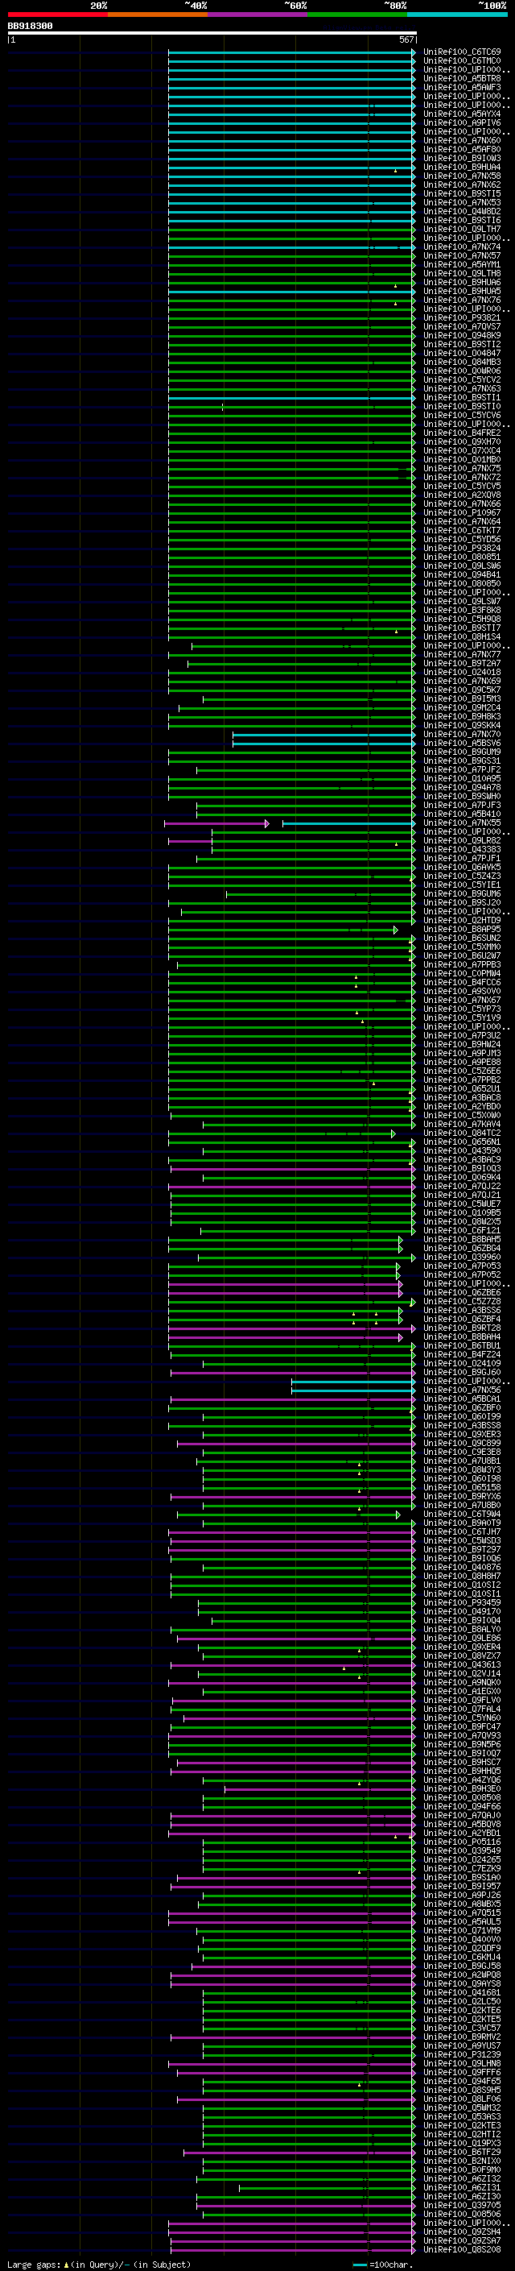Viewport: 515px width, 2271px height.
Task: Click UniRef100_A7NX56 label
Action: tap(462, 1390)
